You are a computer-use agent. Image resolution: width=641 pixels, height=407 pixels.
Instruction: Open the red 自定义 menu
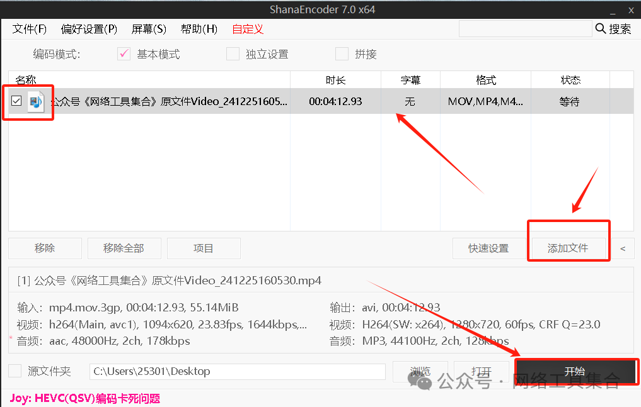coord(248,29)
